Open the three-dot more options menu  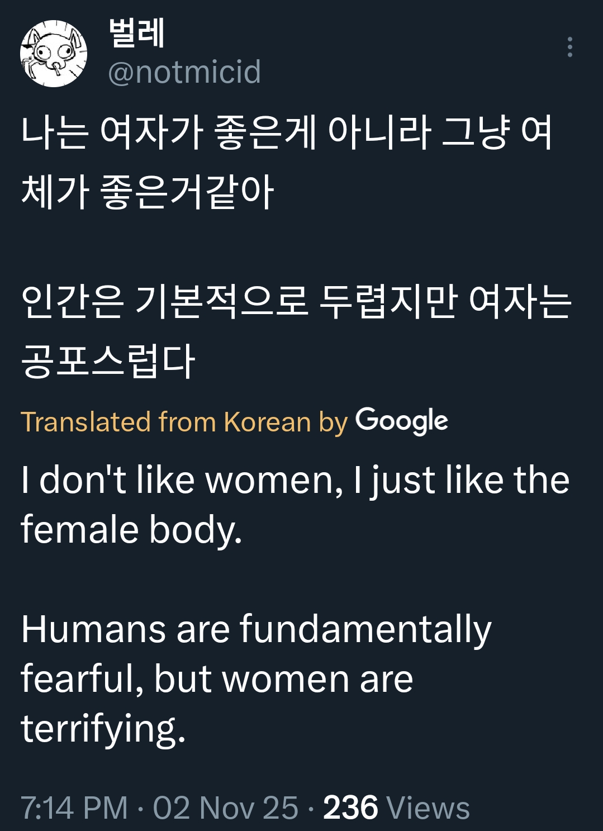(x=569, y=47)
